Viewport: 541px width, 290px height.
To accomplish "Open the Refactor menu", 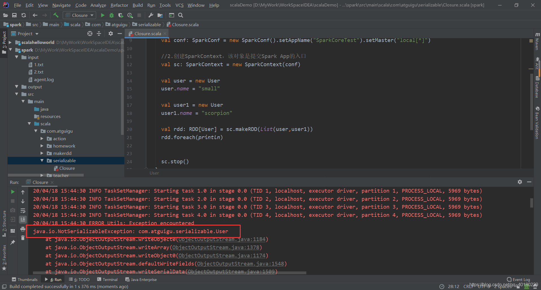I will pos(119,5).
